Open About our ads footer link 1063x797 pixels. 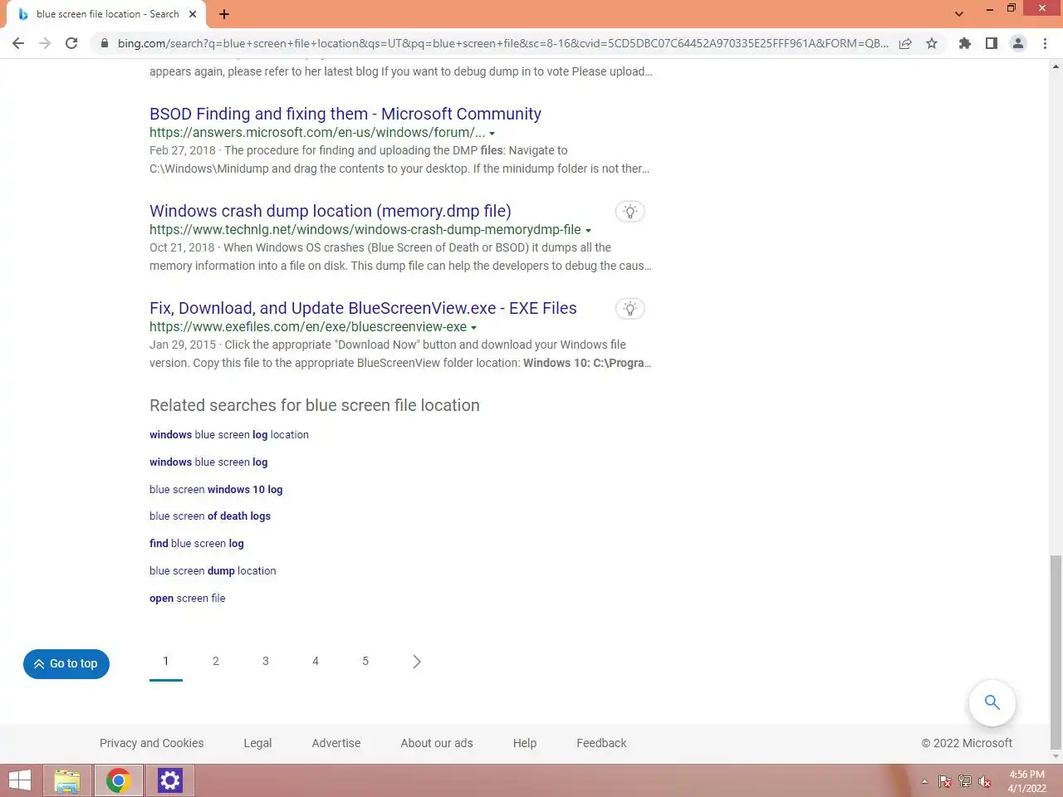(437, 743)
